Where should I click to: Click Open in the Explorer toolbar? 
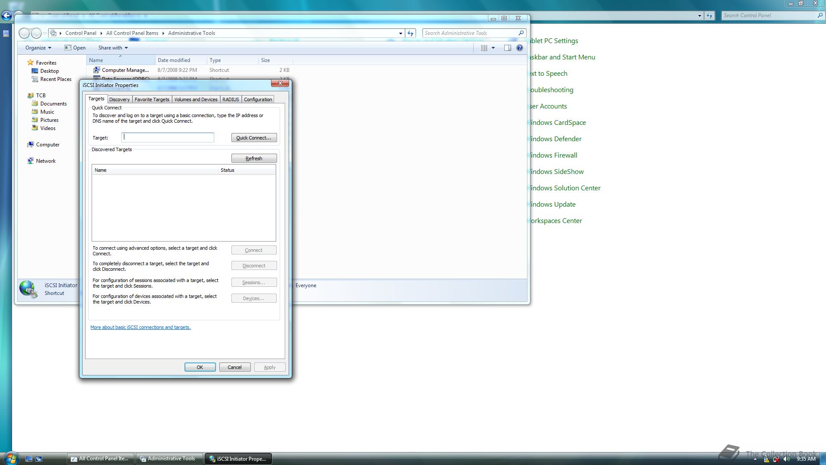coord(75,48)
